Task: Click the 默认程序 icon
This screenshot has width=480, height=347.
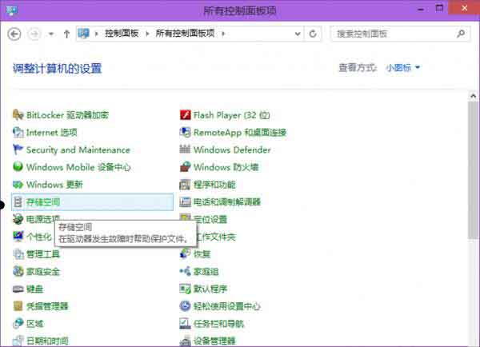Action: [186, 289]
